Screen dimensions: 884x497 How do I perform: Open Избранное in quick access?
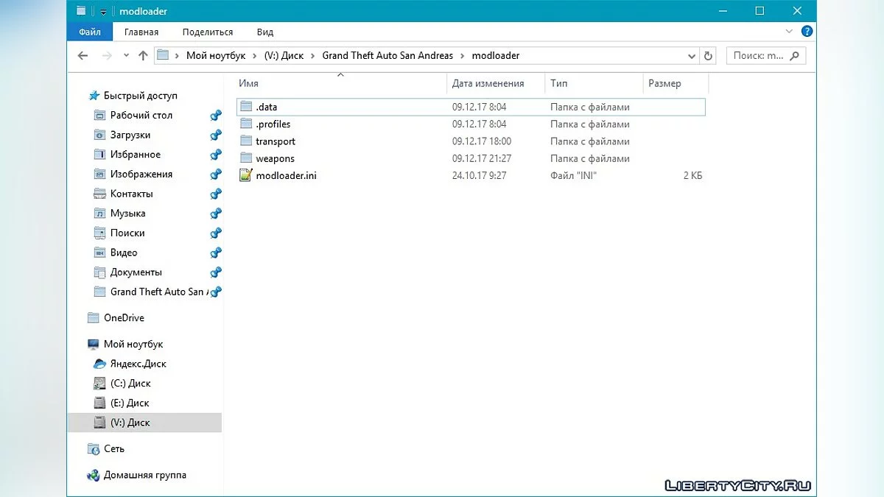click(136, 155)
